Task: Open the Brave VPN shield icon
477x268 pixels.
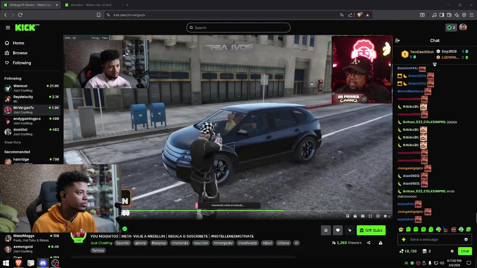Action: tap(464, 15)
